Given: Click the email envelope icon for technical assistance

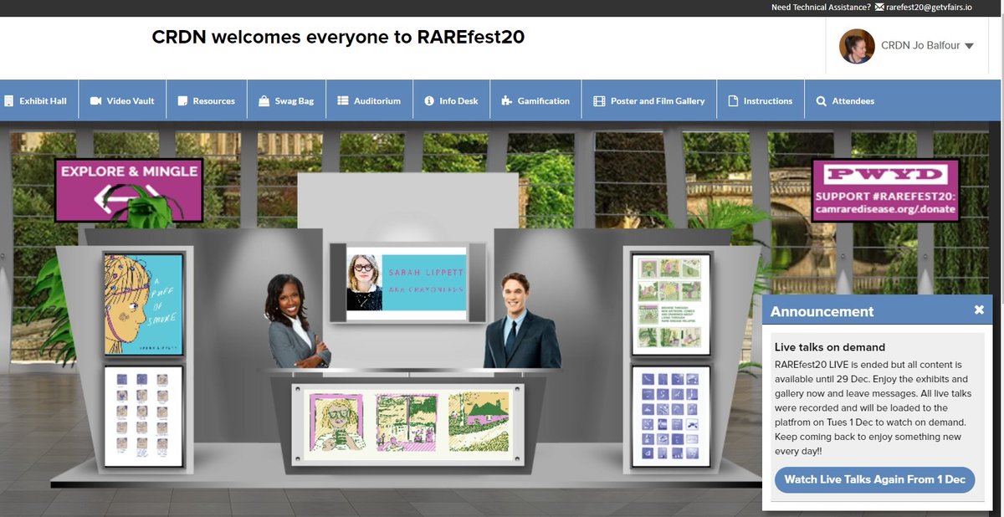Looking at the screenshot, I should coord(878,8).
